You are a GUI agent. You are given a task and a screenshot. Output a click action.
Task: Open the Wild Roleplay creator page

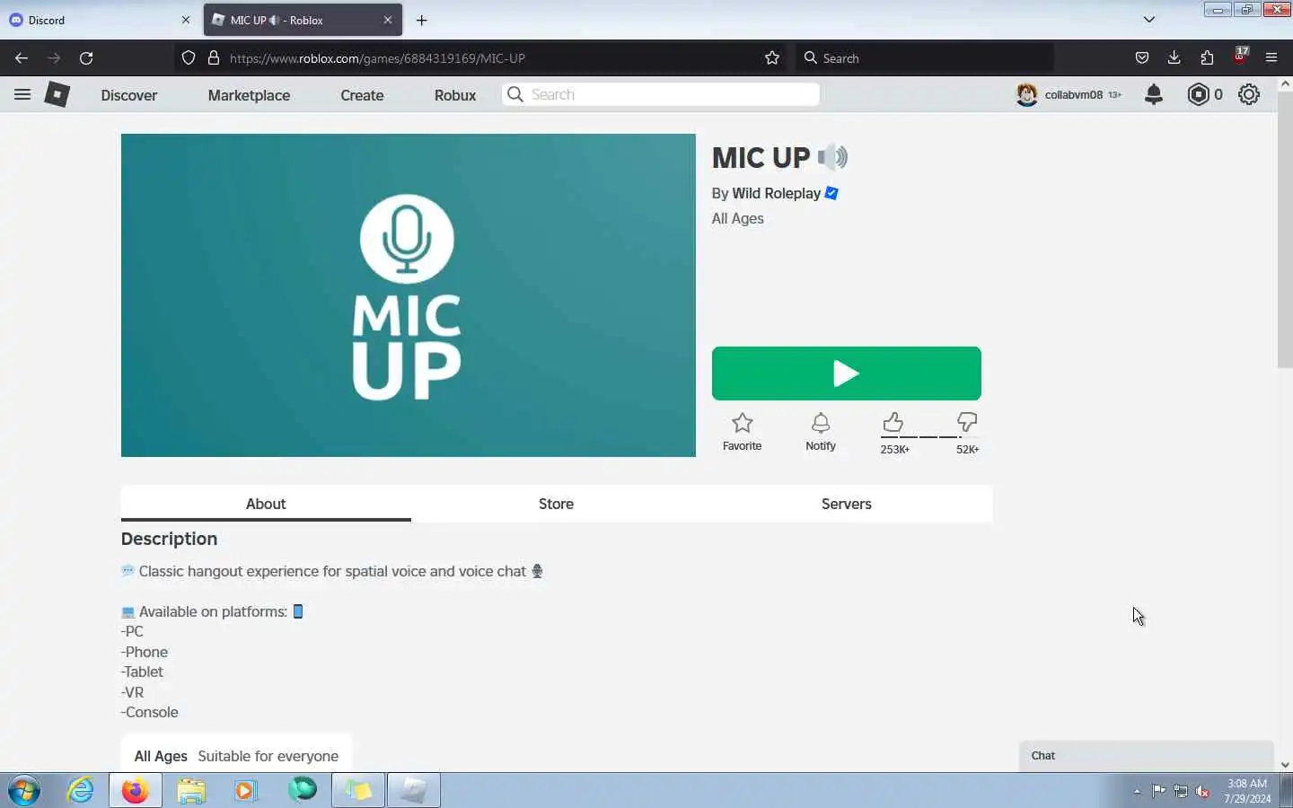pyautogui.click(x=776, y=193)
